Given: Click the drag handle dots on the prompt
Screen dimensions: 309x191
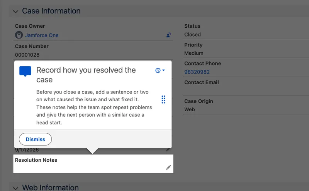Looking at the screenshot, I should click(x=163, y=99).
